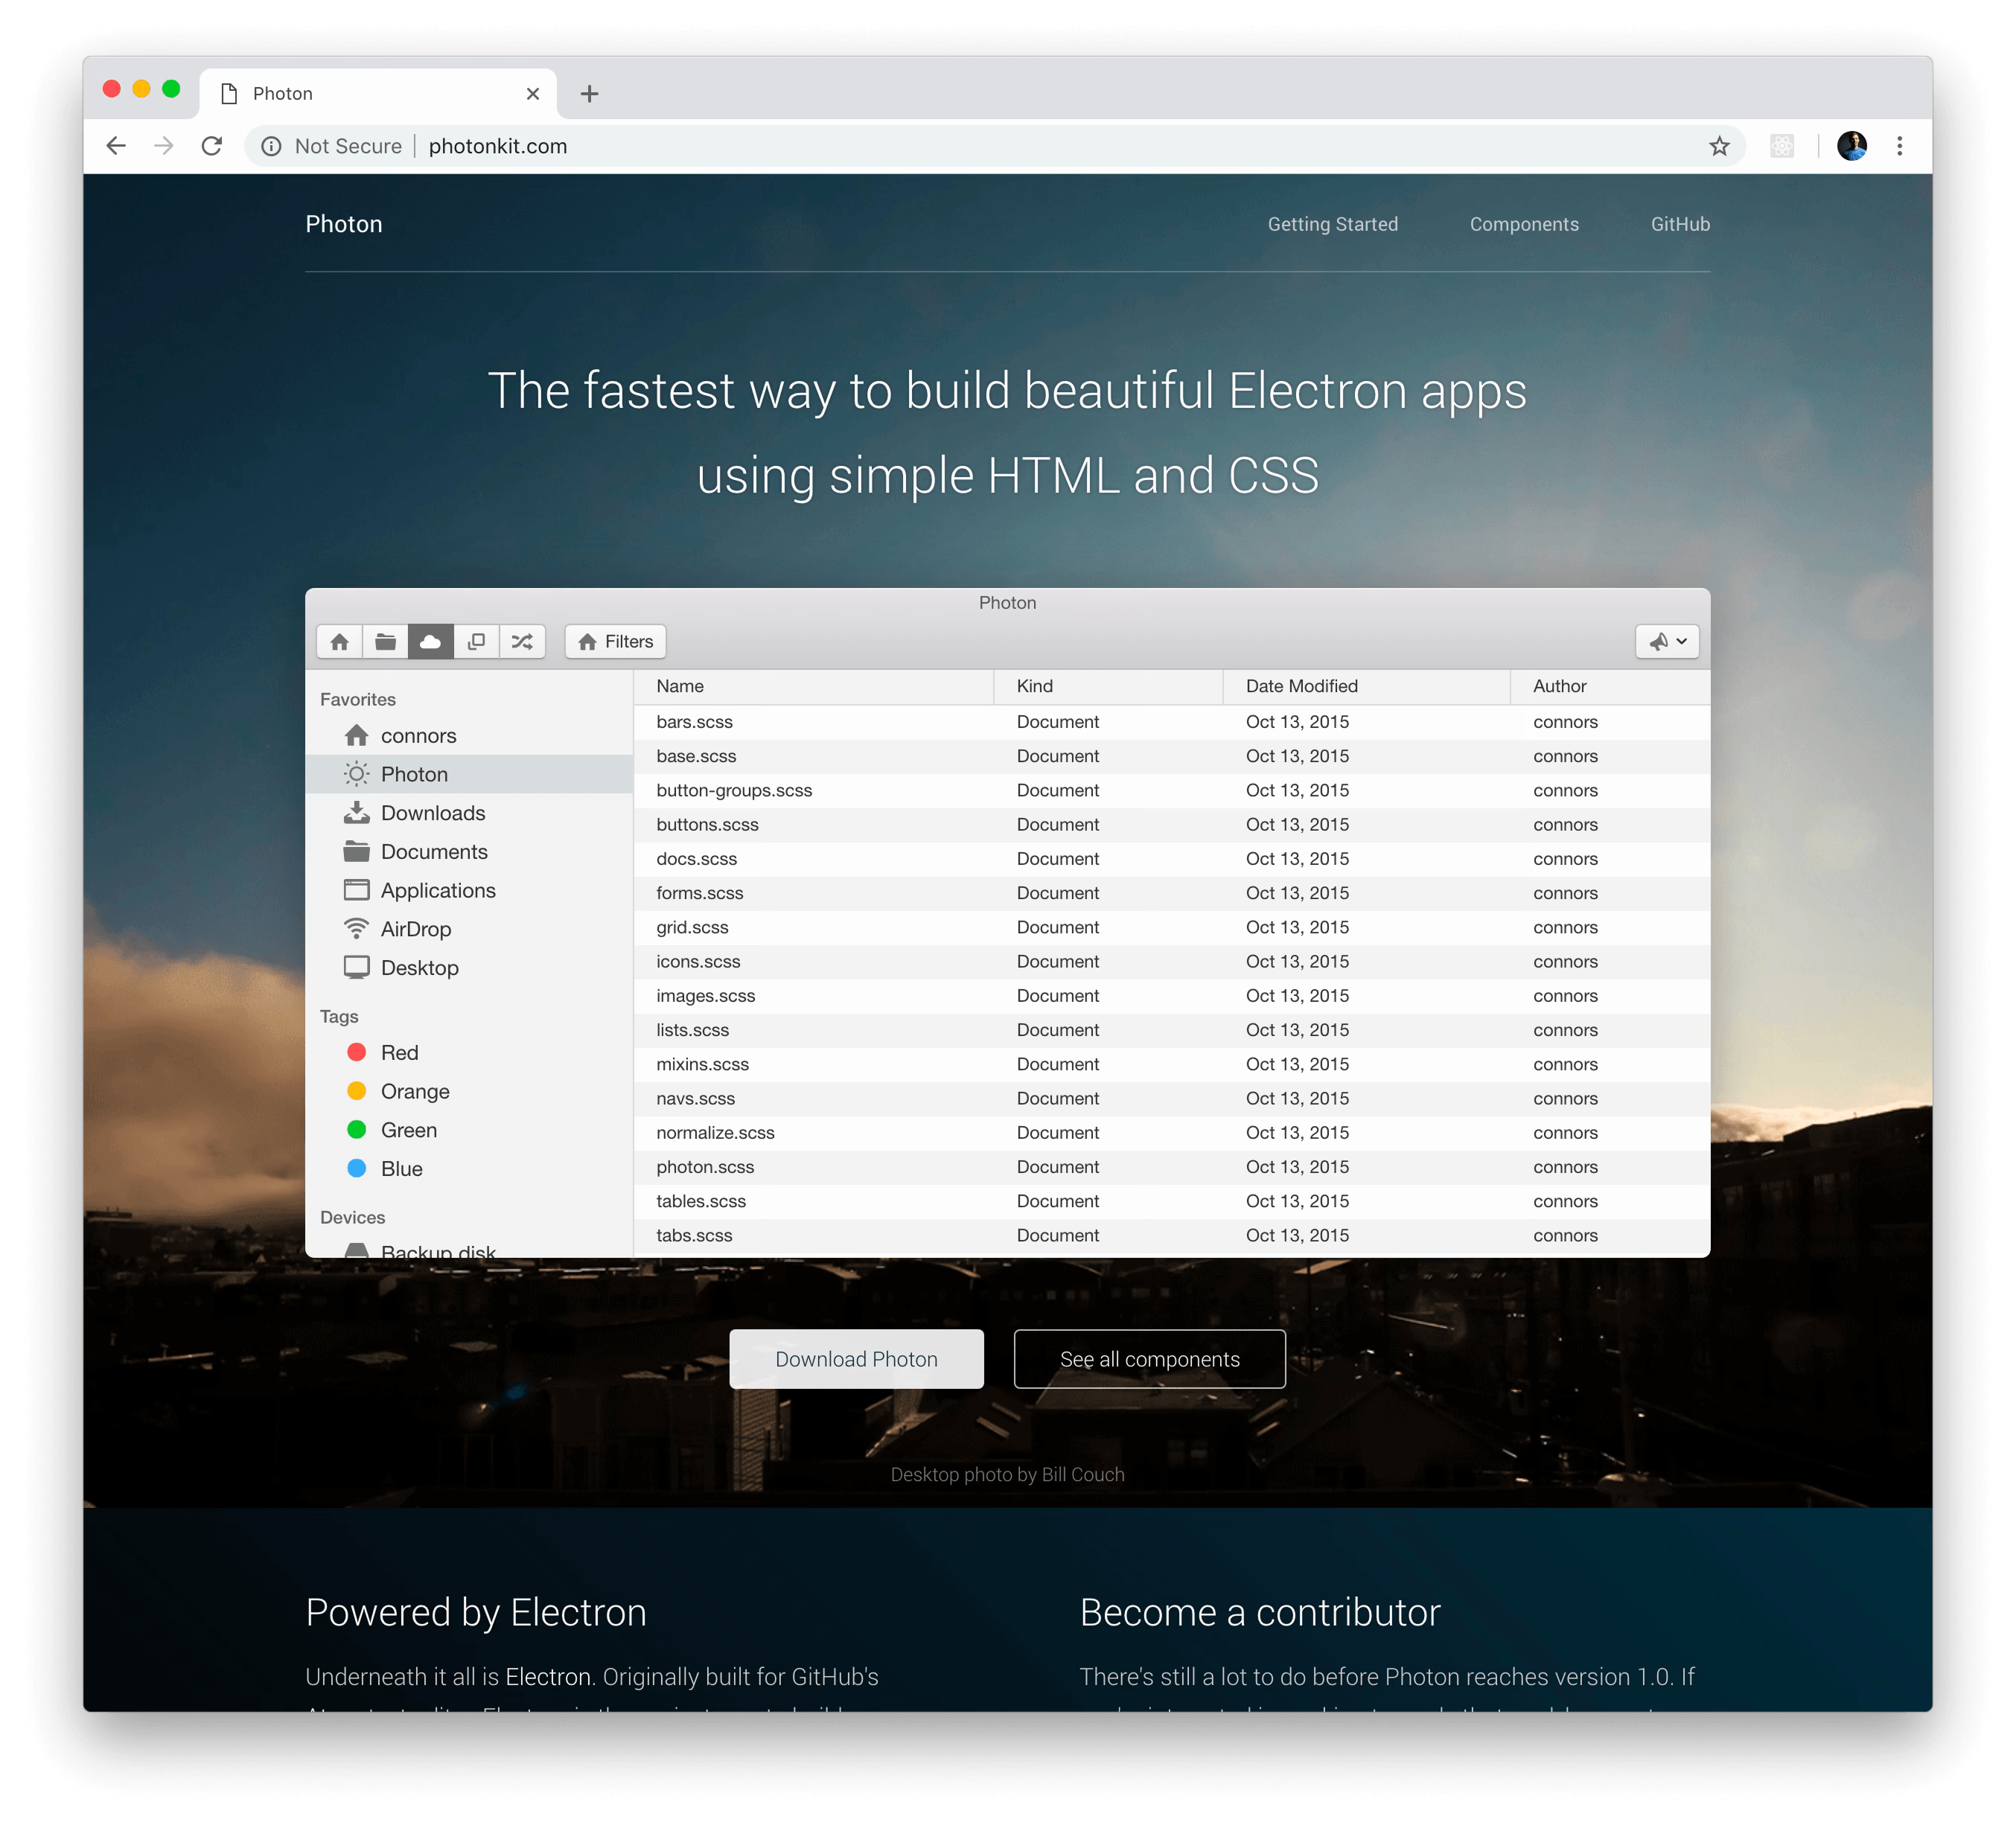The width and height of the screenshot is (2016, 1822).
Task: Click the Download Photon button
Action: click(x=856, y=1358)
